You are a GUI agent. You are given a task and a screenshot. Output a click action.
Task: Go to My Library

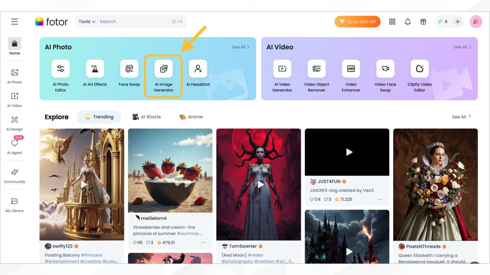[14, 204]
